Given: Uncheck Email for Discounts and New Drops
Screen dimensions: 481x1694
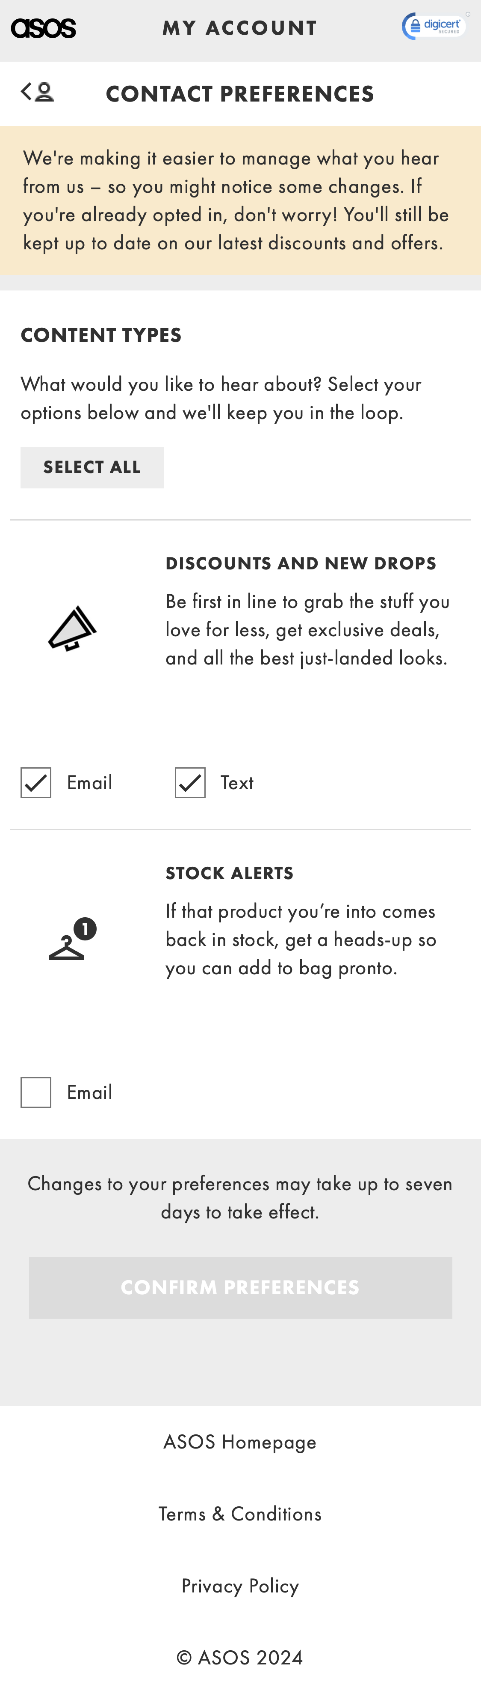Looking at the screenshot, I should pos(35,783).
